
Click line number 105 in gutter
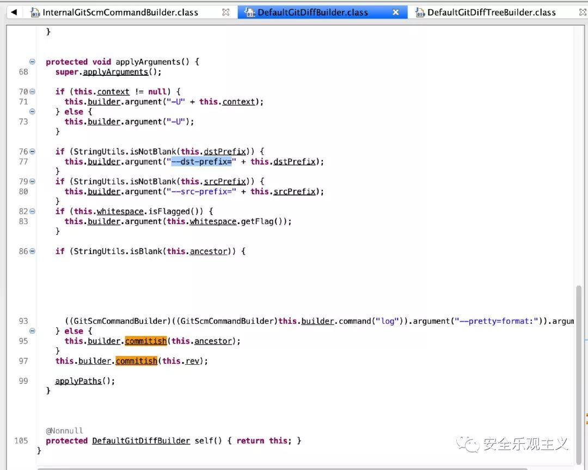pos(21,441)
